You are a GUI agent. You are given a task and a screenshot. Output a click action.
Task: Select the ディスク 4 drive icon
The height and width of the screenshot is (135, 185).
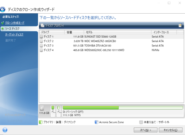tap(41, 50)
